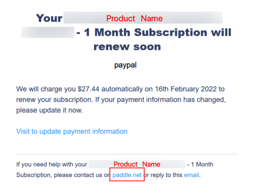The width and height of the screenshot is (258, 184).
Task: Select the red 'Product Name' label in footer
Action: 137,164
